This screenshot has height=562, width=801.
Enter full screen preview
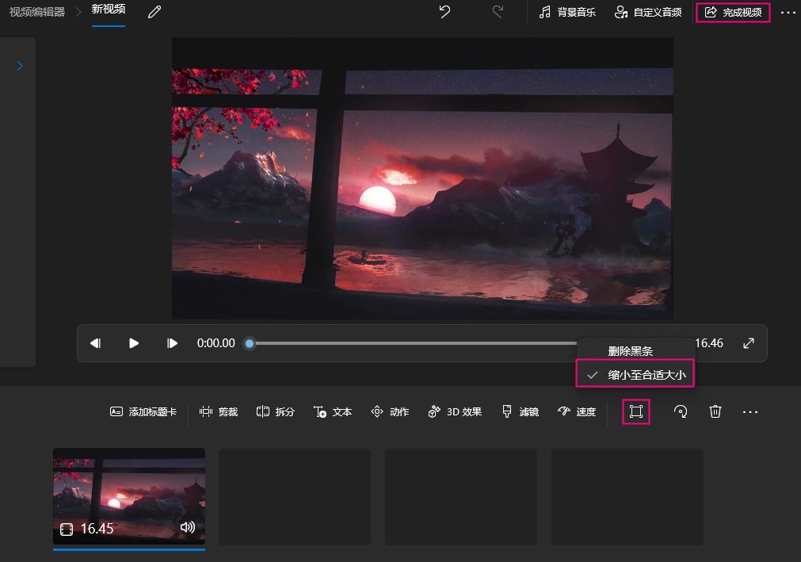click(x=749, y=343)
